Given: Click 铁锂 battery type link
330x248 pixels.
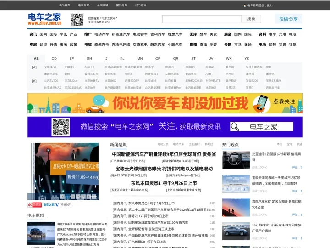Looking at the screenshot, I should (282, 45).
